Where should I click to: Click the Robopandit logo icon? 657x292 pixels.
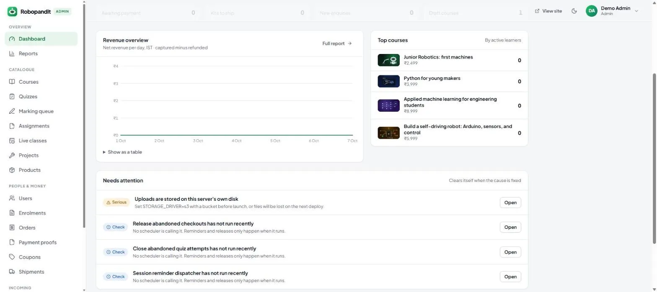tap(13, 11)
